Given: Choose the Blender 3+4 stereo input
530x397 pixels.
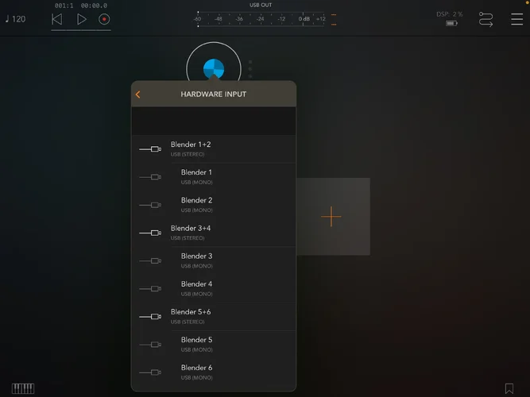Looking at the screenshot, I should 214,233.
